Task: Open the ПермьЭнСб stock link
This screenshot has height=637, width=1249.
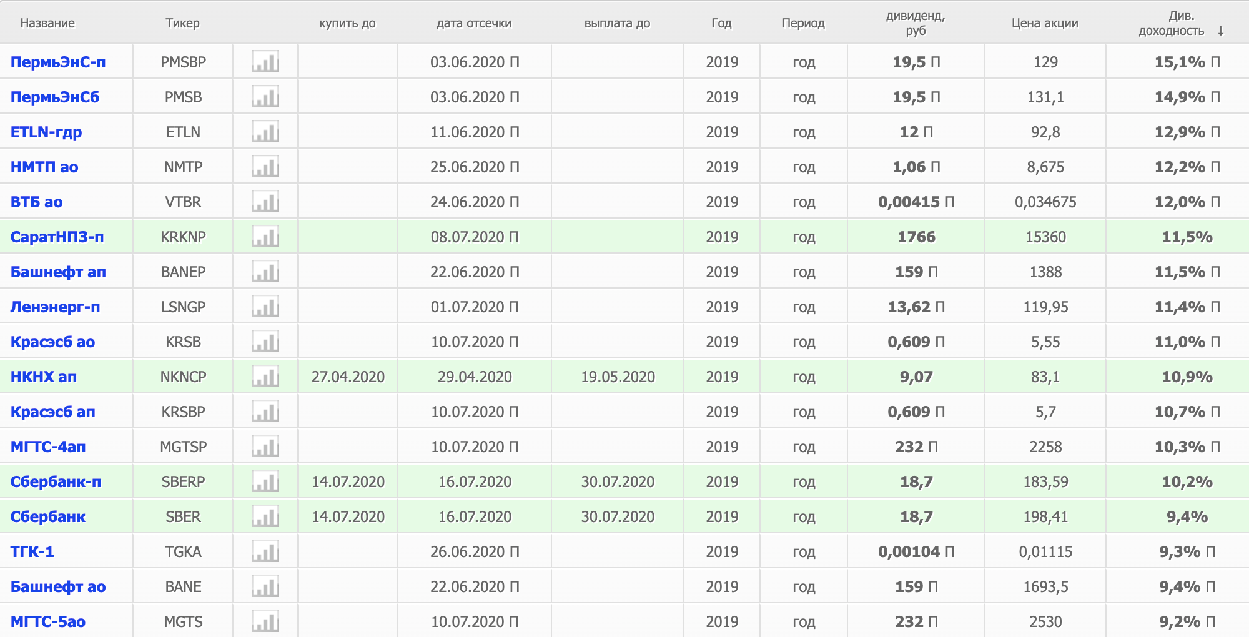Action: (55, 97)
